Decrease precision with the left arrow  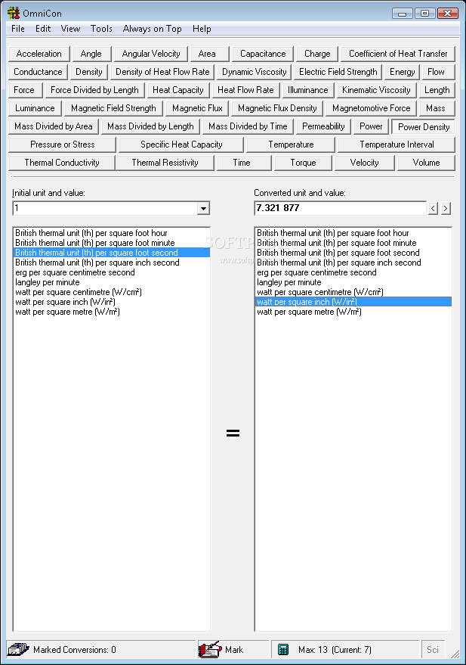pyautogui.click(x=433, y=208)
